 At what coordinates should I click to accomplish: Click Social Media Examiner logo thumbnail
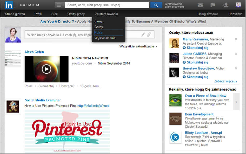coord(13,107)
